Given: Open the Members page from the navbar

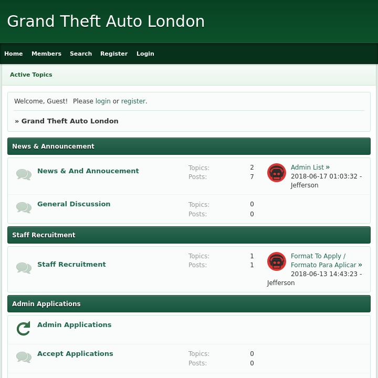Looking at the screenshot, I should pyautogui.click(x=46, y=54).
